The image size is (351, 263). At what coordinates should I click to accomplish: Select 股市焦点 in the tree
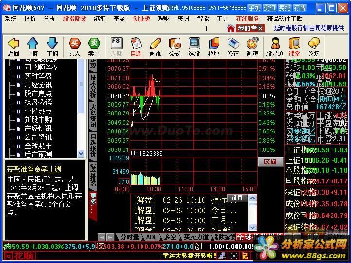pyautogui.click(x=38, y=93)
